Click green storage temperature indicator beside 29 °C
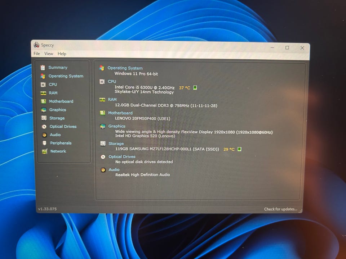The height and width of the screenshot is (259, 346). [x=239, y=149]
